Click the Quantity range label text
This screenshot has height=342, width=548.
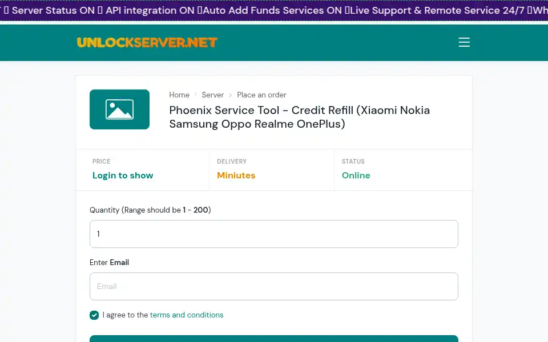point(150,210)
